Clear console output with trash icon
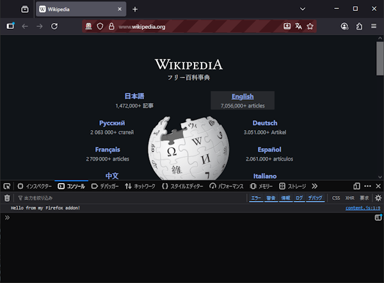This screenshot has width=384, height=283. coord(7,198)
